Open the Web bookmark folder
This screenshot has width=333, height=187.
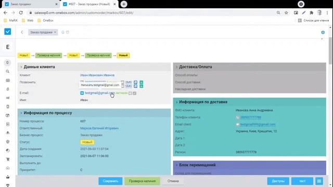pos(28,21)
